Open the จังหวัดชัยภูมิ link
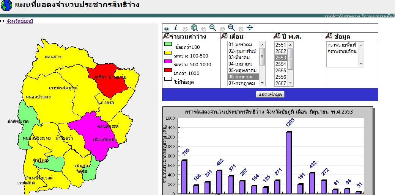 (20, 21)
